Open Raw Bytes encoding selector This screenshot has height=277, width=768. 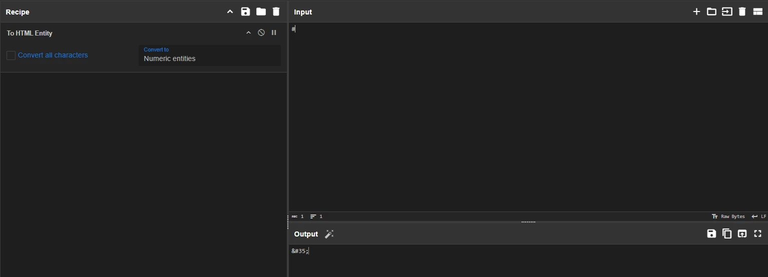point(728,216)
